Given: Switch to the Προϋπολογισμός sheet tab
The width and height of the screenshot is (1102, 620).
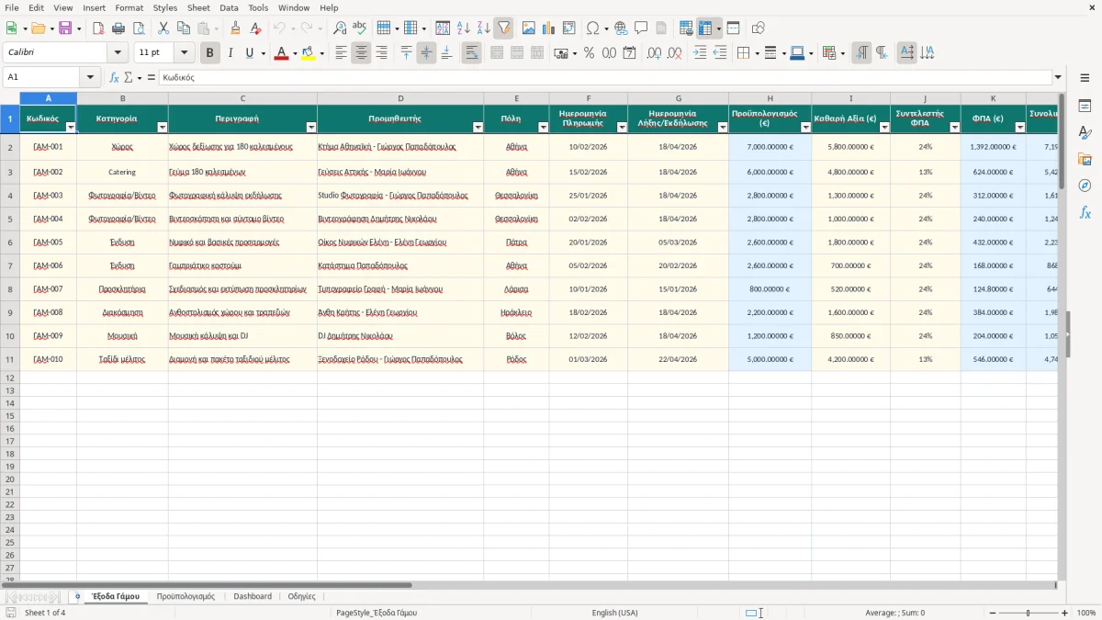Looking at the screenshot, I should coord(186,597).
